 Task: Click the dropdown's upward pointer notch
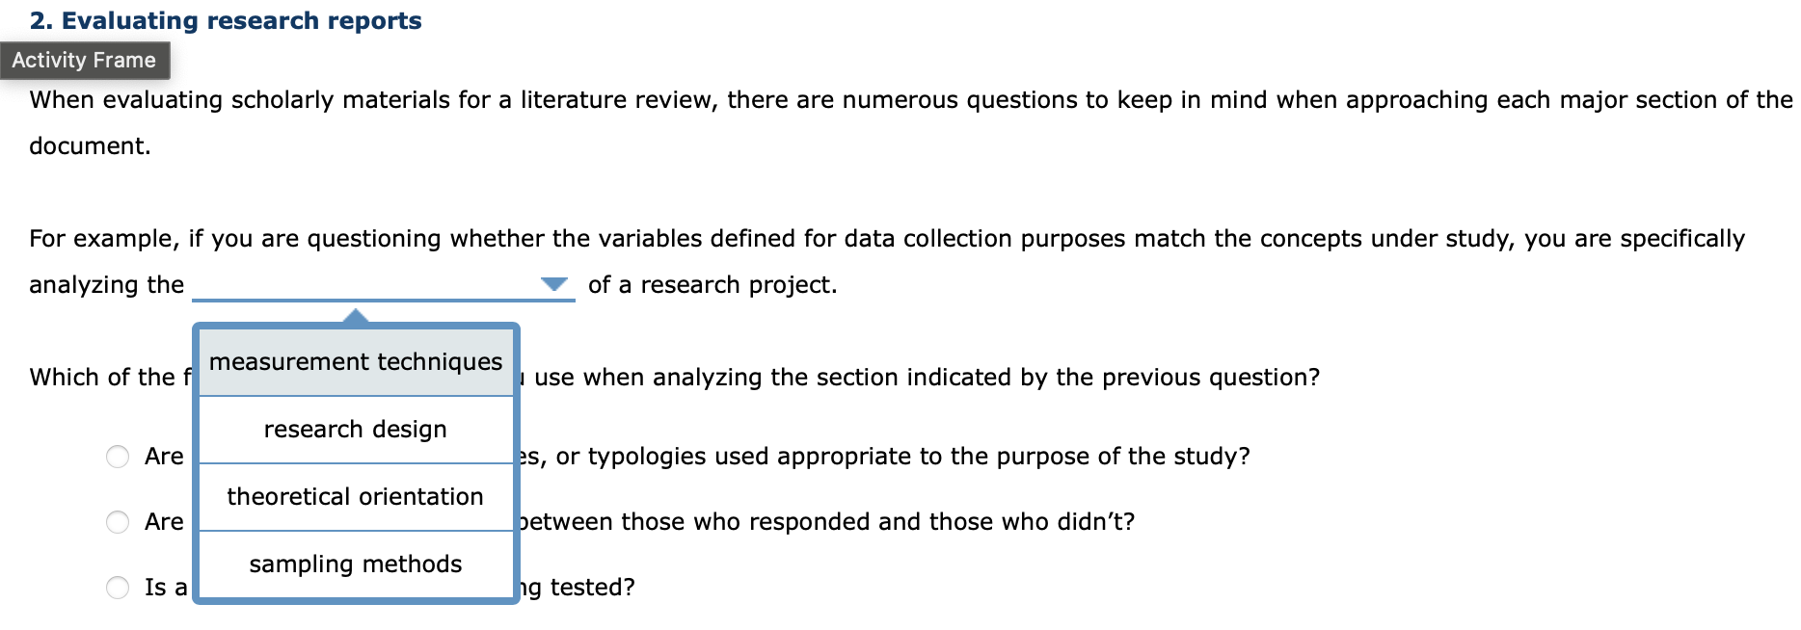[x=356, y=315]
